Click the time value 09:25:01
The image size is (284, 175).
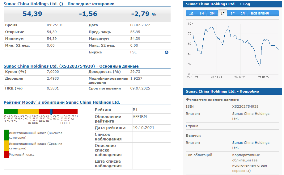point(55,25)
